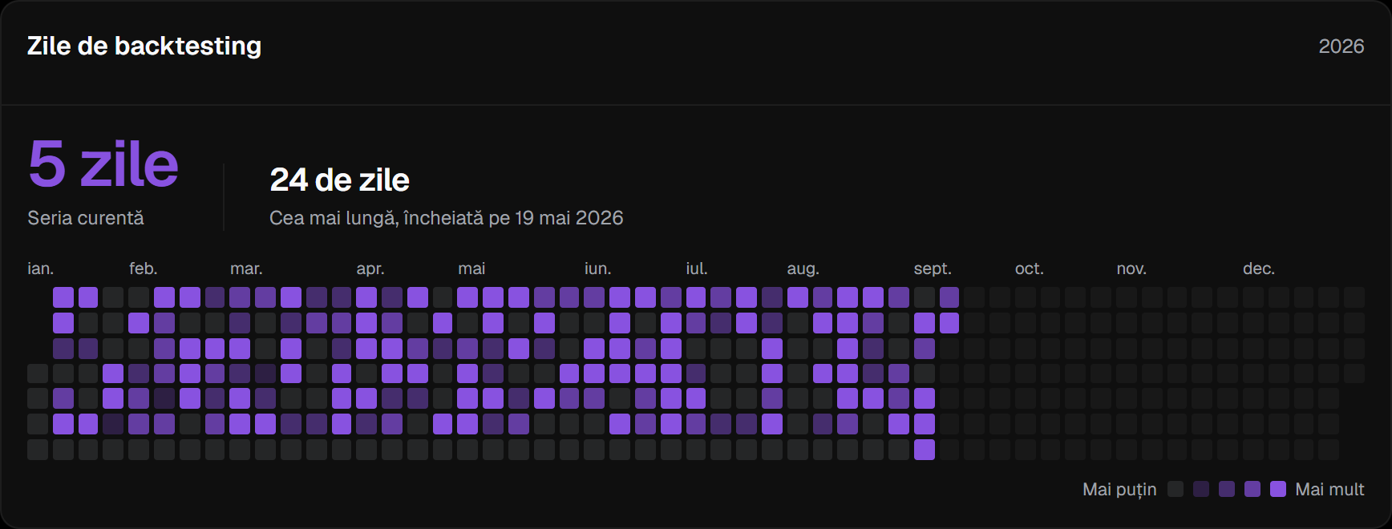Click the brightest purple legend swatch beside "Mai mult"
The height and width of the screenshot is (529, 1392).
click(1278, 489)
